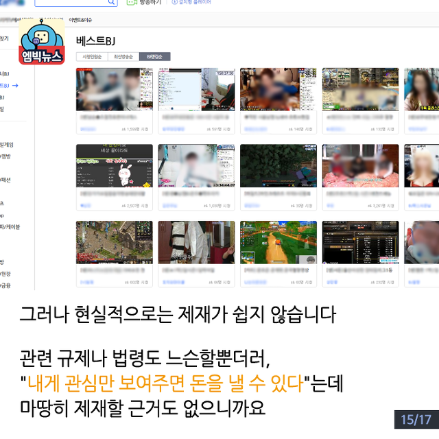Open the sidebar category ending in 금융

[x=5, y=285]
